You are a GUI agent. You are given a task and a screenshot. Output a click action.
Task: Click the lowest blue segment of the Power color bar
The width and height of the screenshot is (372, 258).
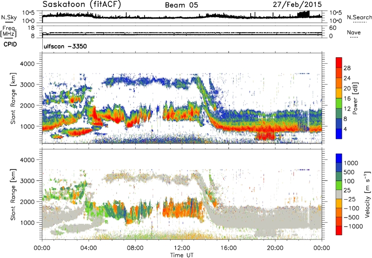339,134
